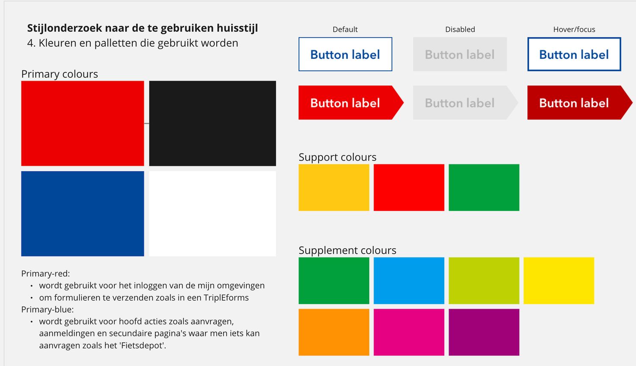Screen dimensions: 636x366
Task: Select the green Supplement colours swatch
Action: [334, 280]
